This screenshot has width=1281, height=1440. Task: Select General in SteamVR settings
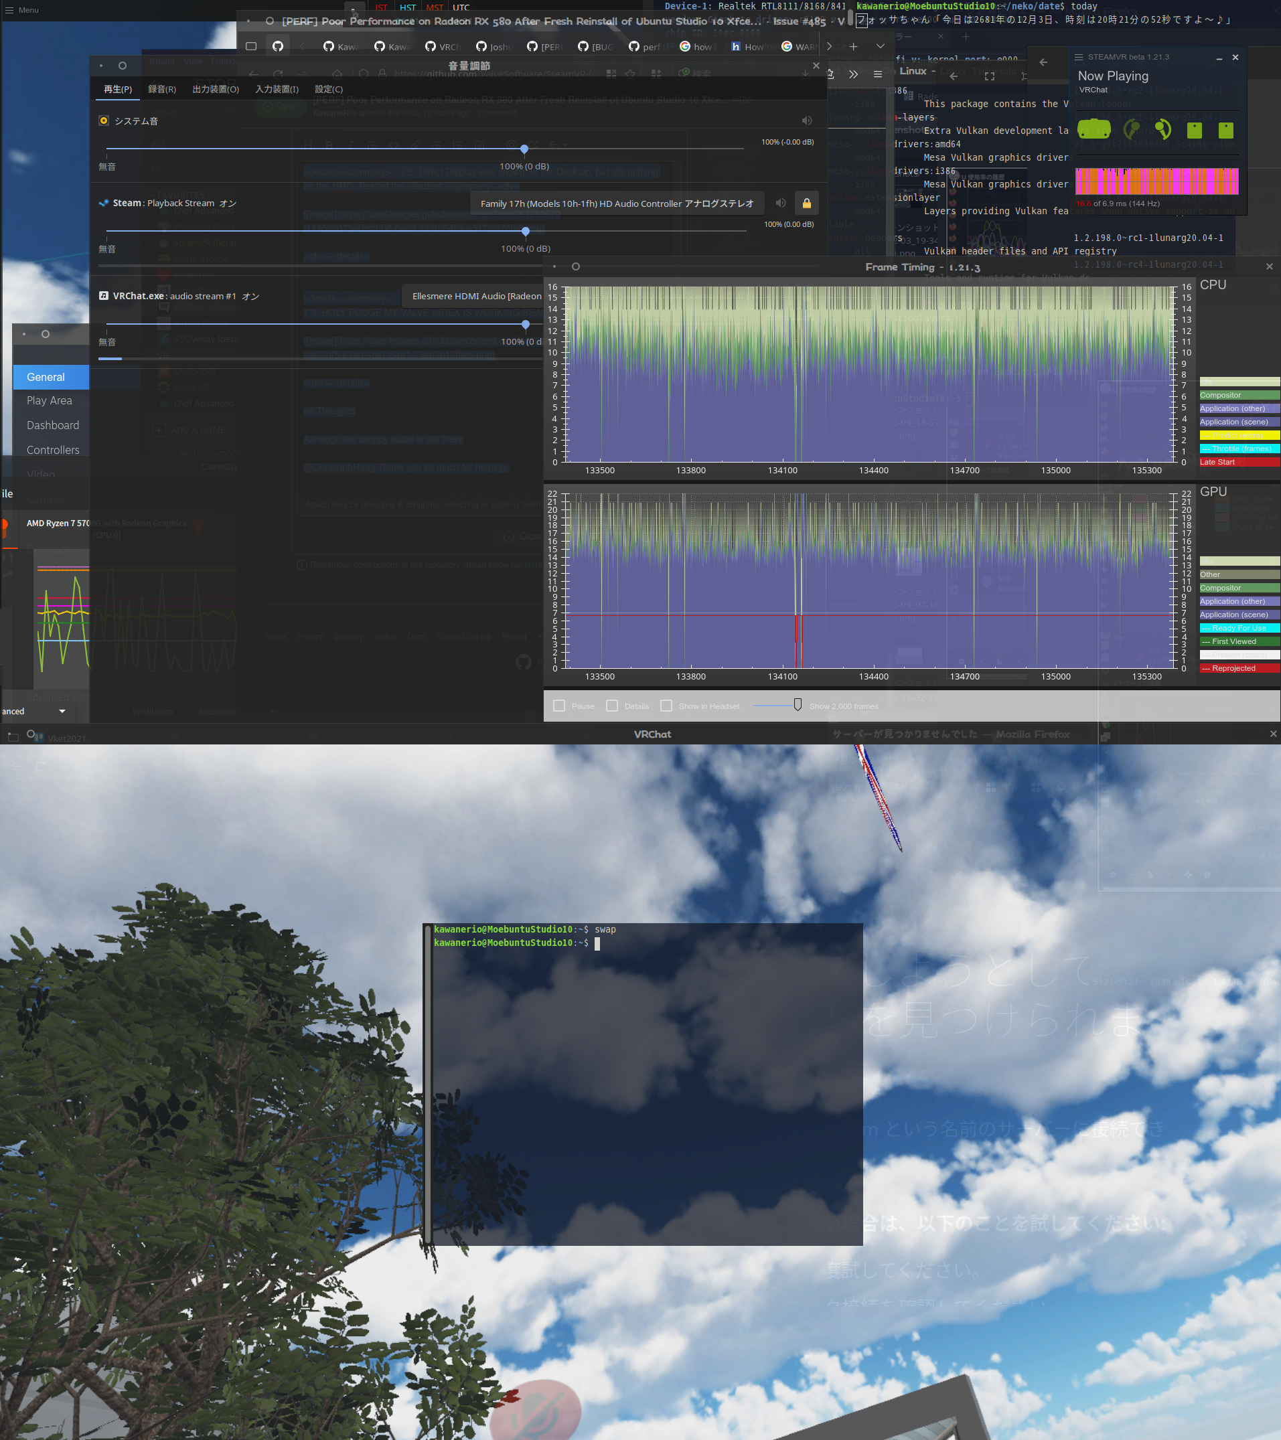[51, 377]
